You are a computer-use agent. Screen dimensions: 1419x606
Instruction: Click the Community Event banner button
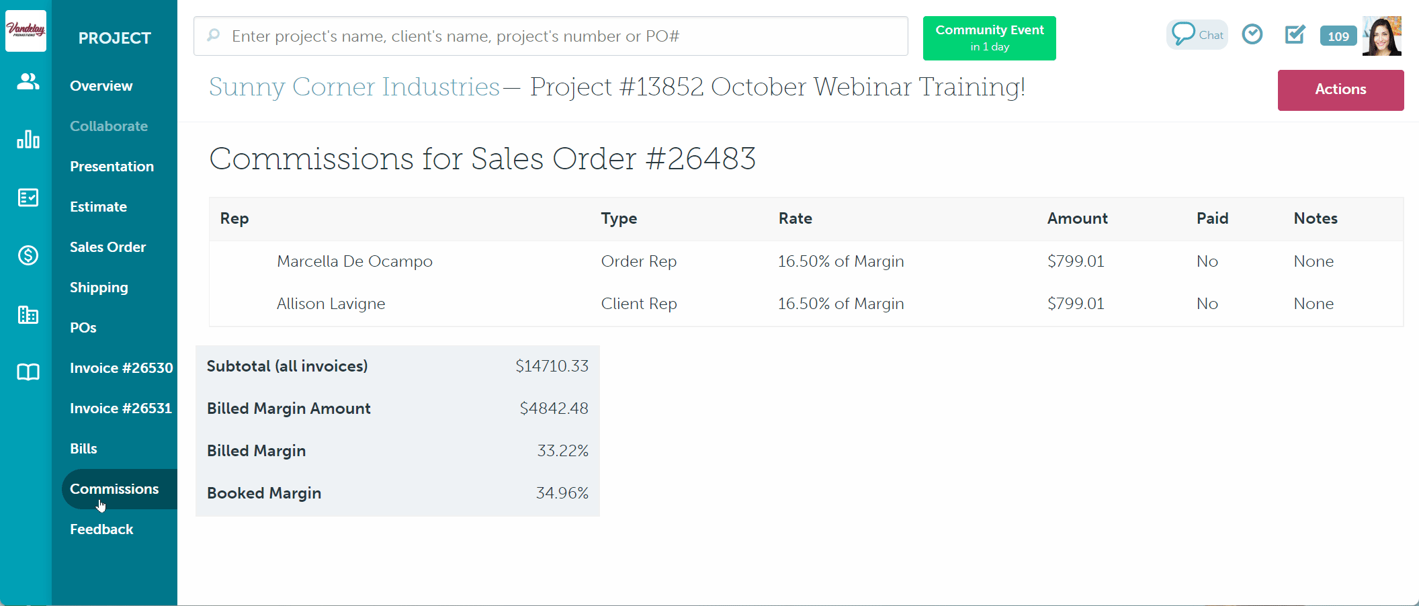989,38
